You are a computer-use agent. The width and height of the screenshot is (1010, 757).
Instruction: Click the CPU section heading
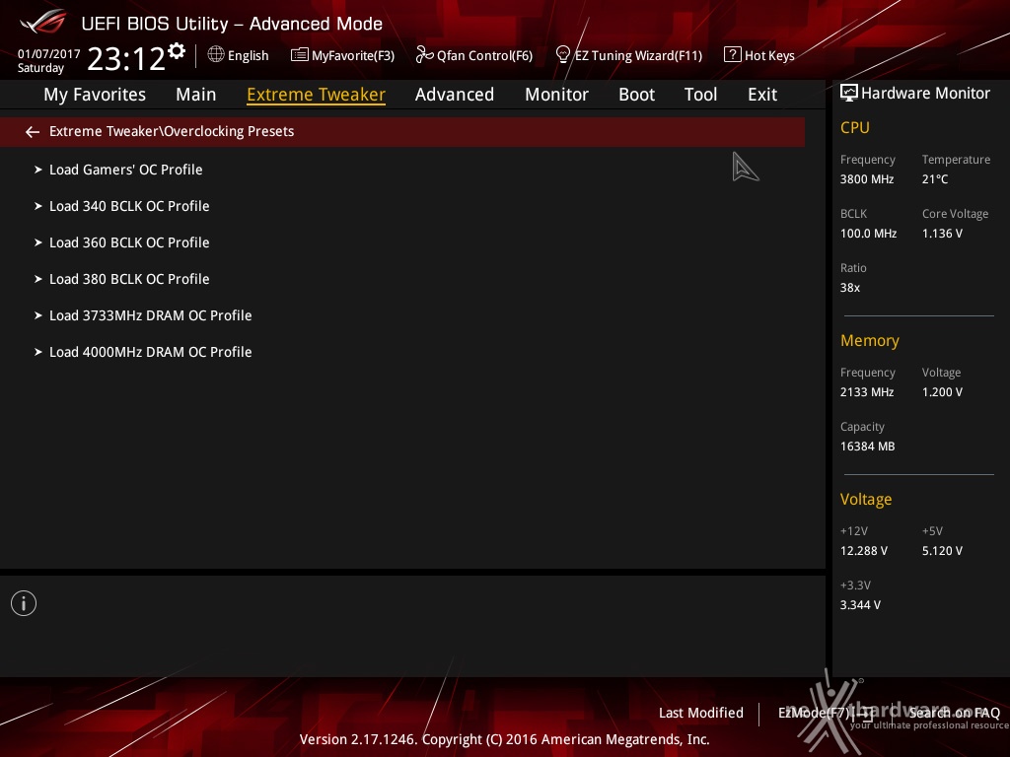[855, 127]
